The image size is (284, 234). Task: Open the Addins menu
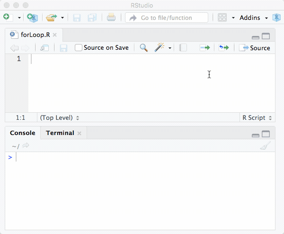coord(253,18)
